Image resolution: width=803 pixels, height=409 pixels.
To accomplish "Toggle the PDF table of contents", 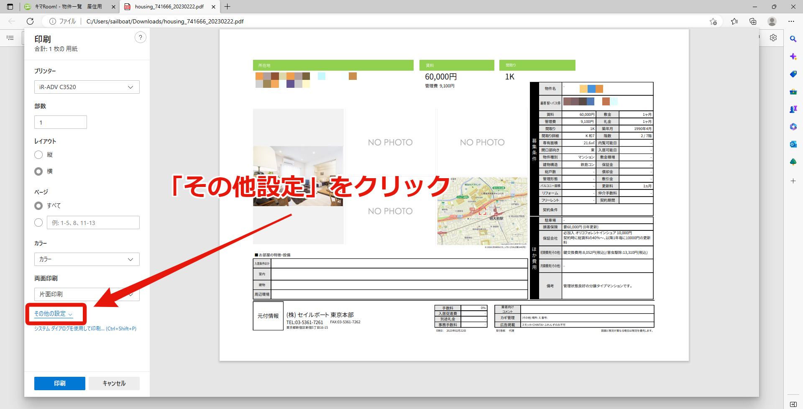I will click(10, 38).
